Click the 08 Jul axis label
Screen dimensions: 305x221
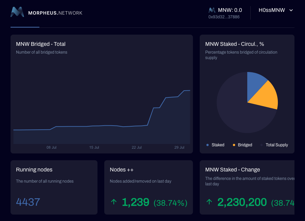[x=51, y=148]
